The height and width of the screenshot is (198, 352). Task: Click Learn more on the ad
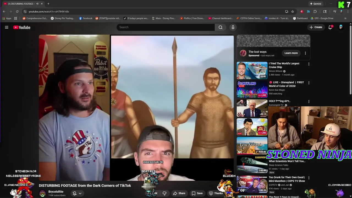click(291, 53)
